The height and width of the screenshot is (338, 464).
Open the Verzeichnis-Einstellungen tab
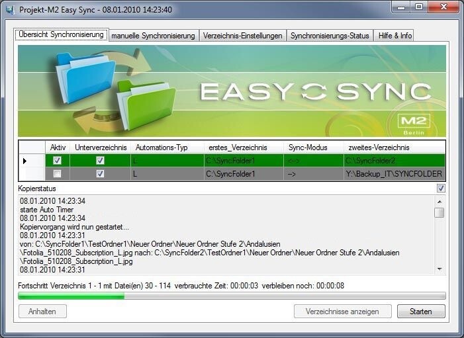[243, 36]
